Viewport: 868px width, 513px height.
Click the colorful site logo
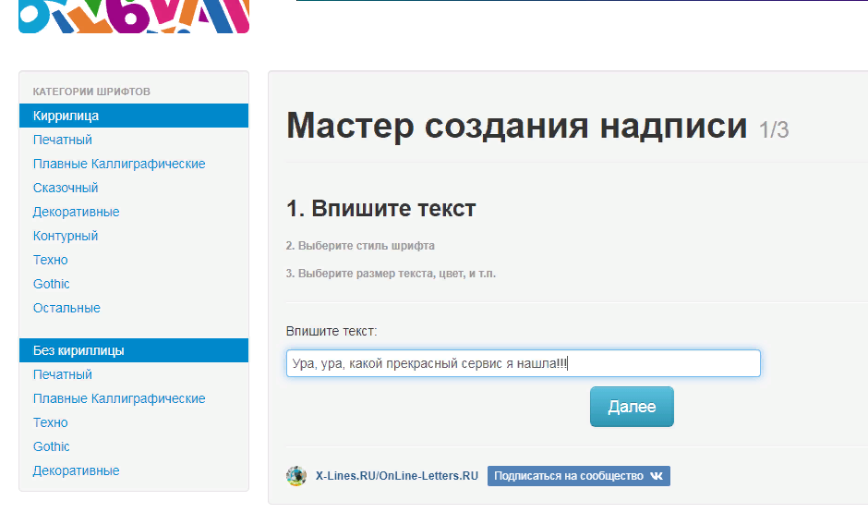coord(134,16)
